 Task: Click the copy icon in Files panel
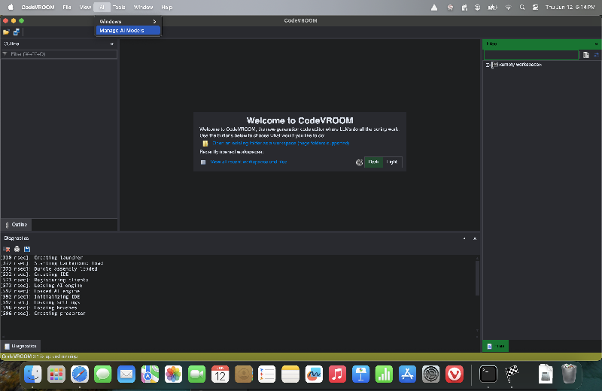pos(585,55)
